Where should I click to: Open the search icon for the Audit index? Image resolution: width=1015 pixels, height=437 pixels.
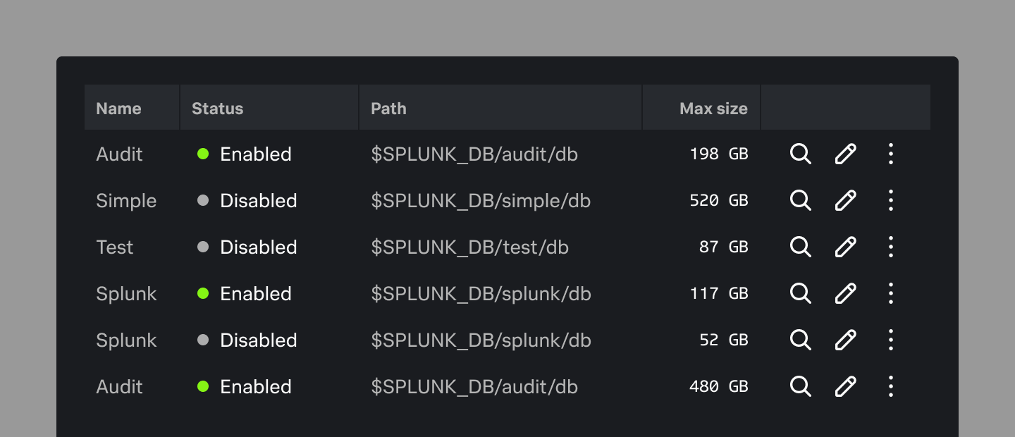(800, 154)
